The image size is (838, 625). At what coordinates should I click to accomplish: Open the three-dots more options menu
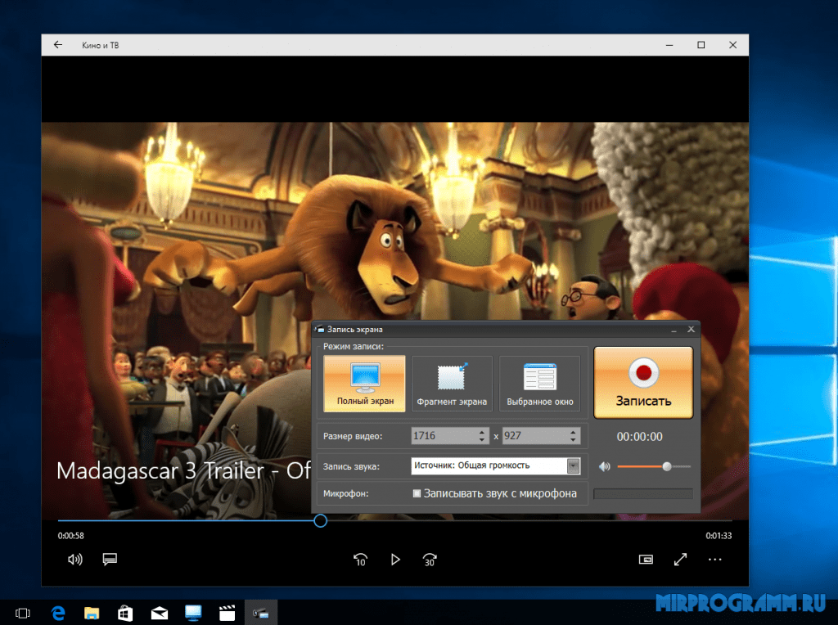715,560
